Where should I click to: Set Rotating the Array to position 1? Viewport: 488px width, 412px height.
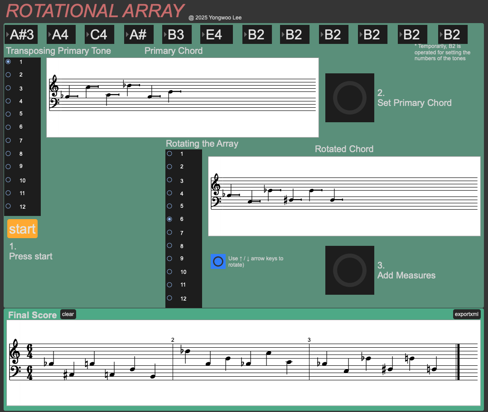coord(169,153)
